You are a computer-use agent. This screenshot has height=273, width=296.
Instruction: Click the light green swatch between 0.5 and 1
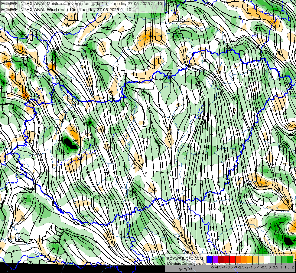click(x=278, y=259)
